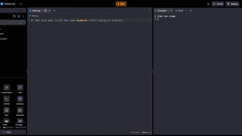Add a new pane tab beside Shell
The image size is (242, 136).
[x=191, y=11]
